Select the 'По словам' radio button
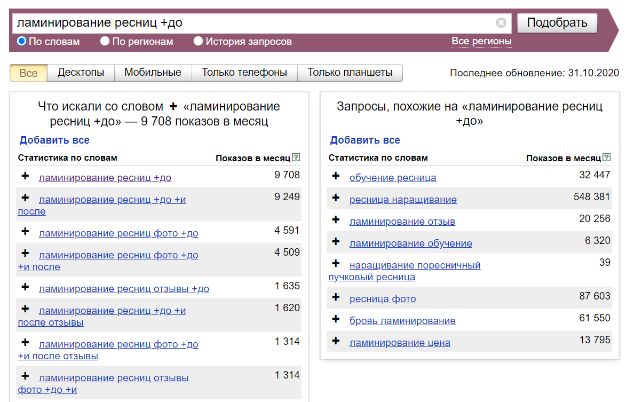Screen dimensions: 634x402 pos(22,41)
